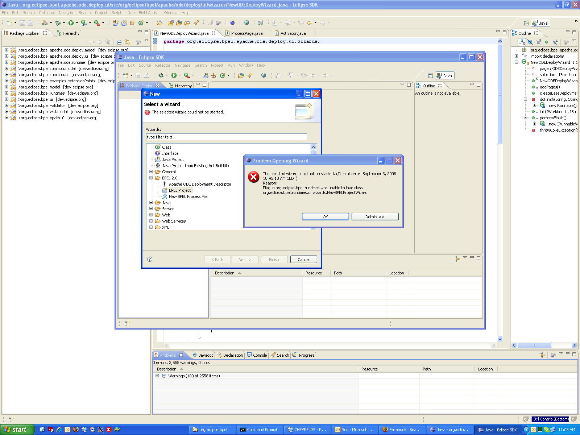580x435 pixels.
Task: Collapse doFinish method node in Outline
Action: 525,99
